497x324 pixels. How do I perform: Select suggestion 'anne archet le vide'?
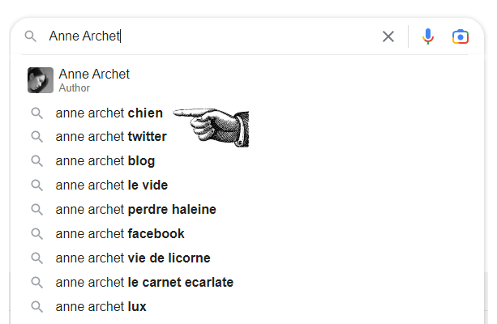pyautogui.click(x=112, y=185)
